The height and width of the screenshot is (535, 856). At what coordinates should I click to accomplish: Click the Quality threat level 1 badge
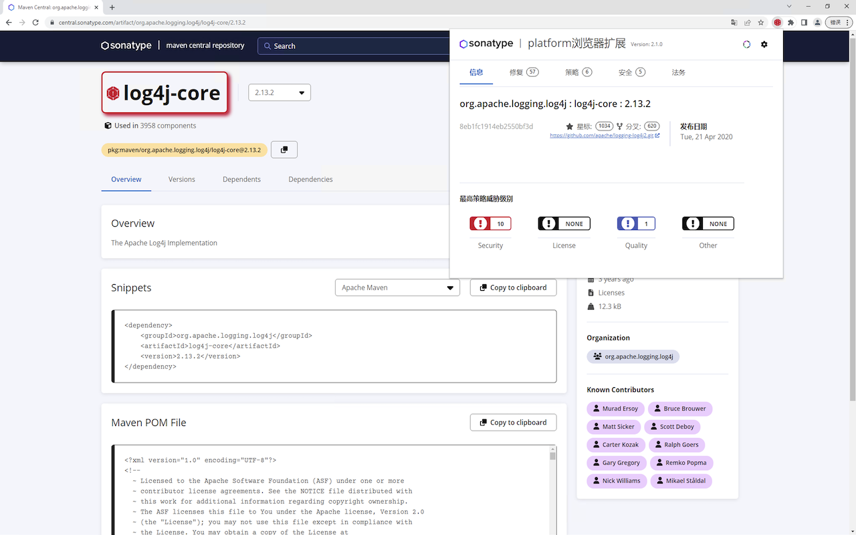(x=636, y=224)
